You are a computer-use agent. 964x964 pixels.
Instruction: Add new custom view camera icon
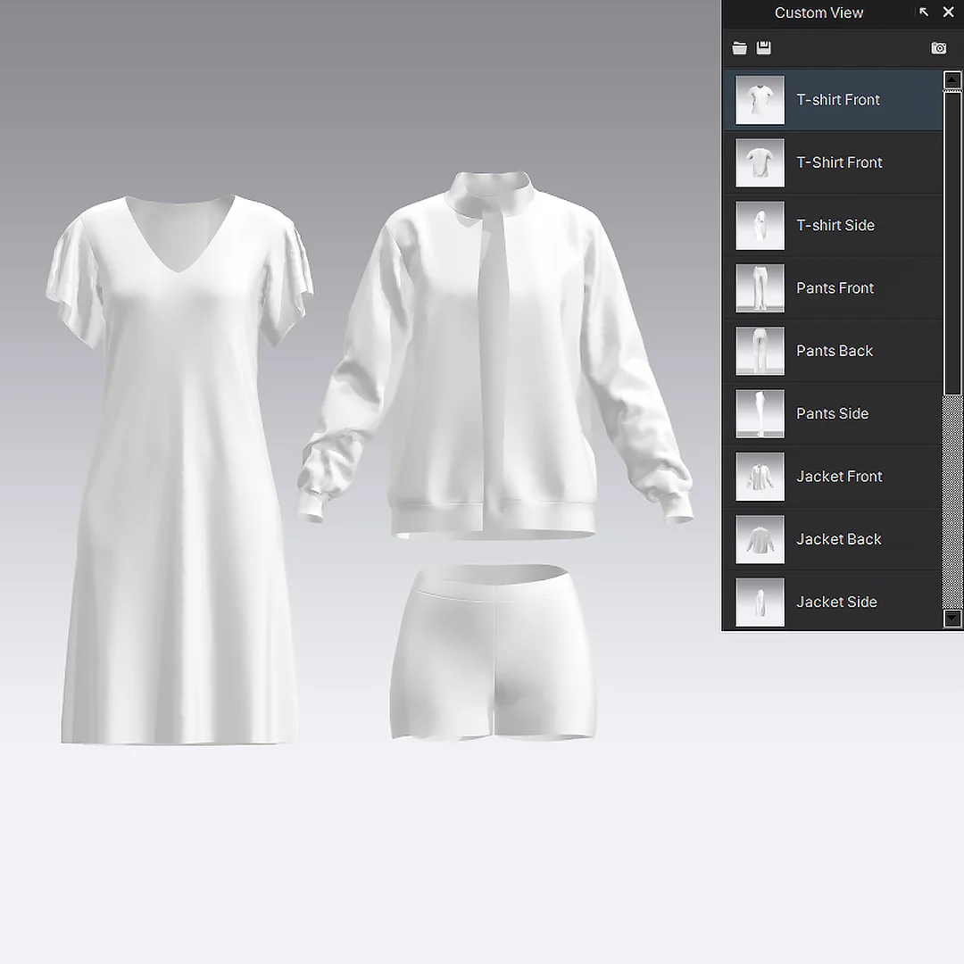pyautogui.click(x=939, y=48)
